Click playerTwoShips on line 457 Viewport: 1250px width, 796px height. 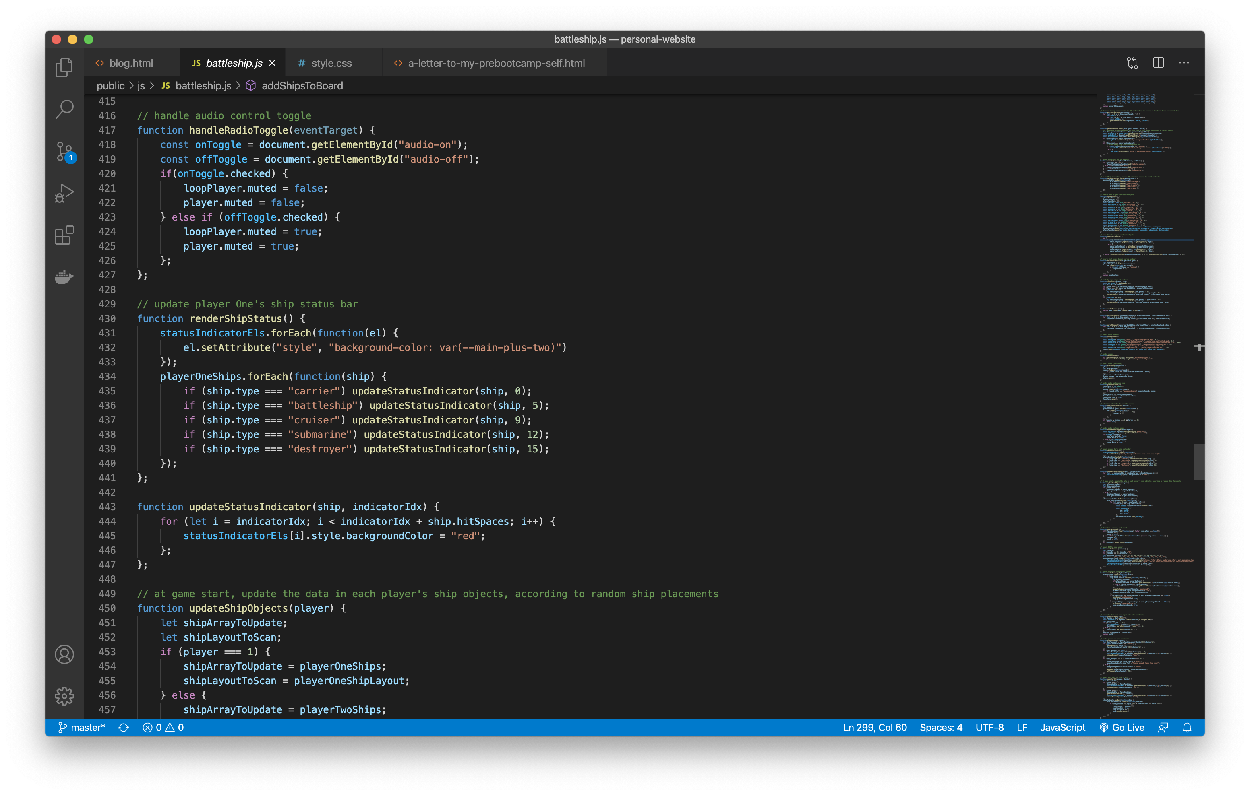[340, 710]
